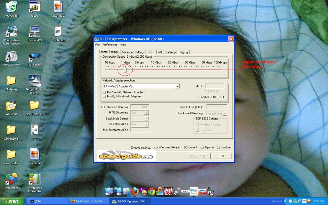Open the MFC blocks dock icon
The image size is (328, 205).
click(x=160, y=191)
